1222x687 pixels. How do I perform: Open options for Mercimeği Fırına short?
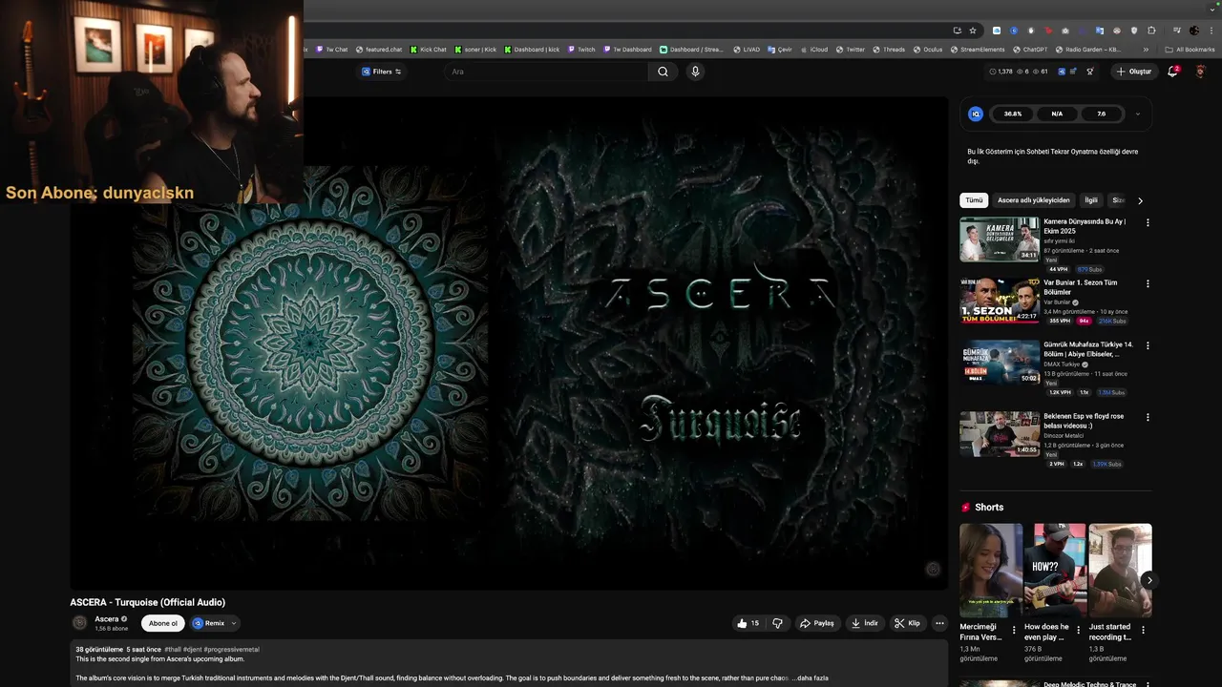[x=1014, y=630]
